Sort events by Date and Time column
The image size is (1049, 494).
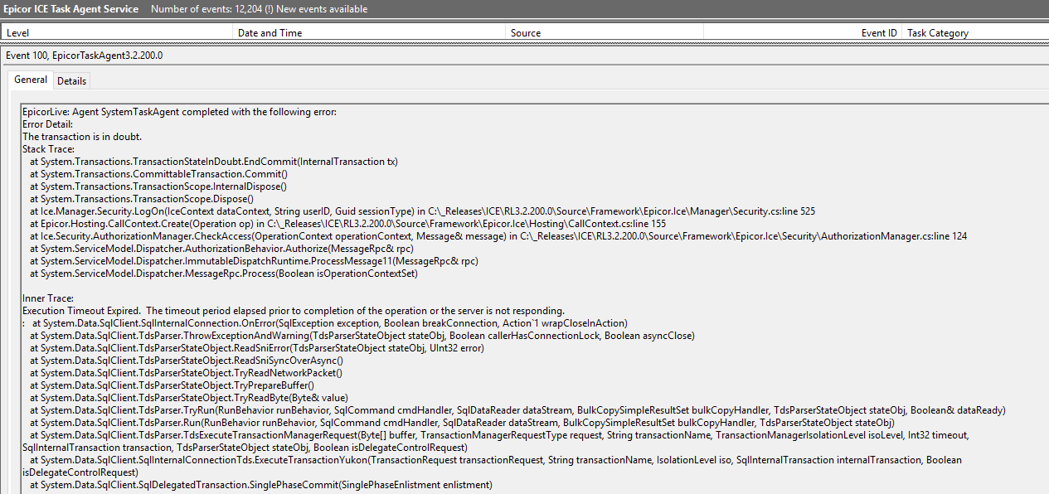point(369,33)
